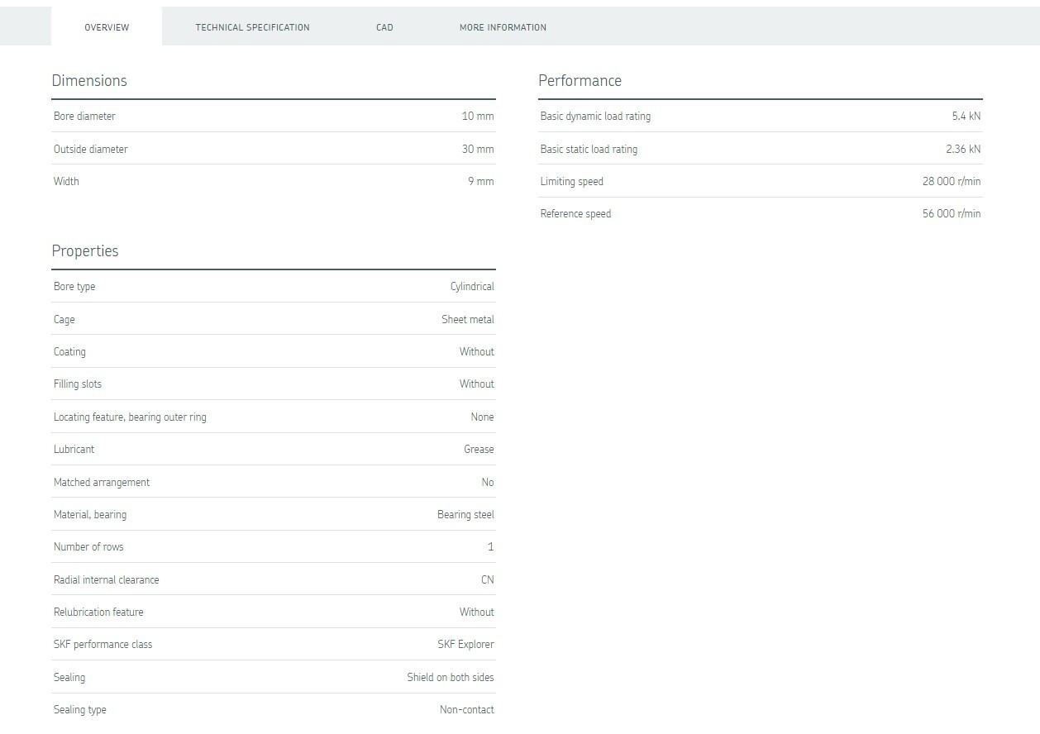Click the 28 000 r/min value
Image resolution: width=1040 pixels, height=734 pixels.
tap(952, 181)
